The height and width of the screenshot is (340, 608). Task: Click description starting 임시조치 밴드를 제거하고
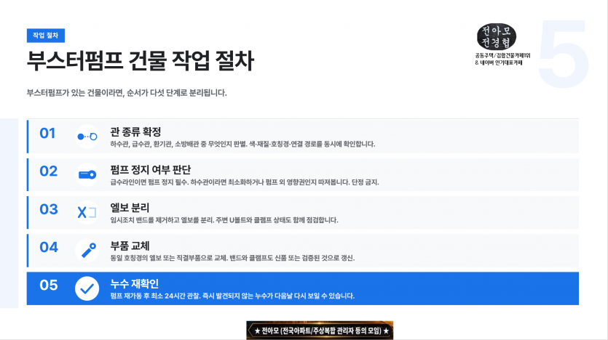pyautogui.click(x=224, y=220)
